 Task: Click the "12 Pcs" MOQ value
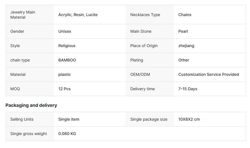[x=64, y=89]
